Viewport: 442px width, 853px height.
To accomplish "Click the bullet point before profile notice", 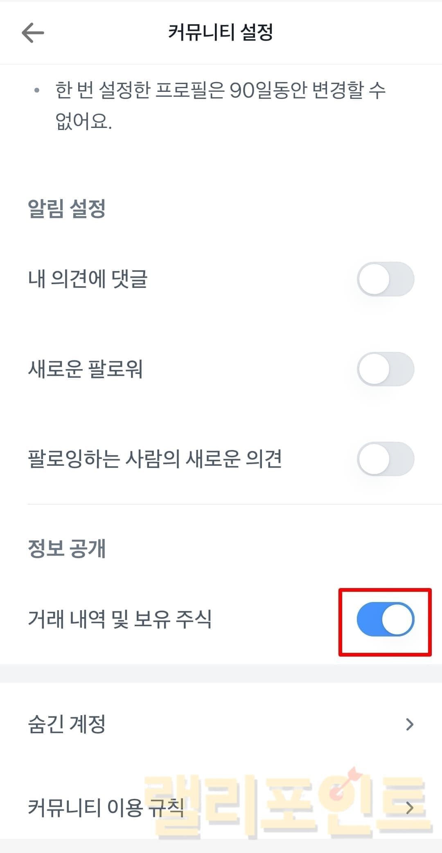I will (37, 91).
